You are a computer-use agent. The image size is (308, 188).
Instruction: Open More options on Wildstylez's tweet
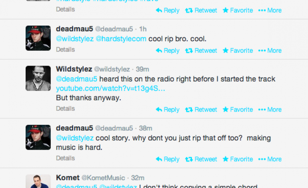click(270, 110)
